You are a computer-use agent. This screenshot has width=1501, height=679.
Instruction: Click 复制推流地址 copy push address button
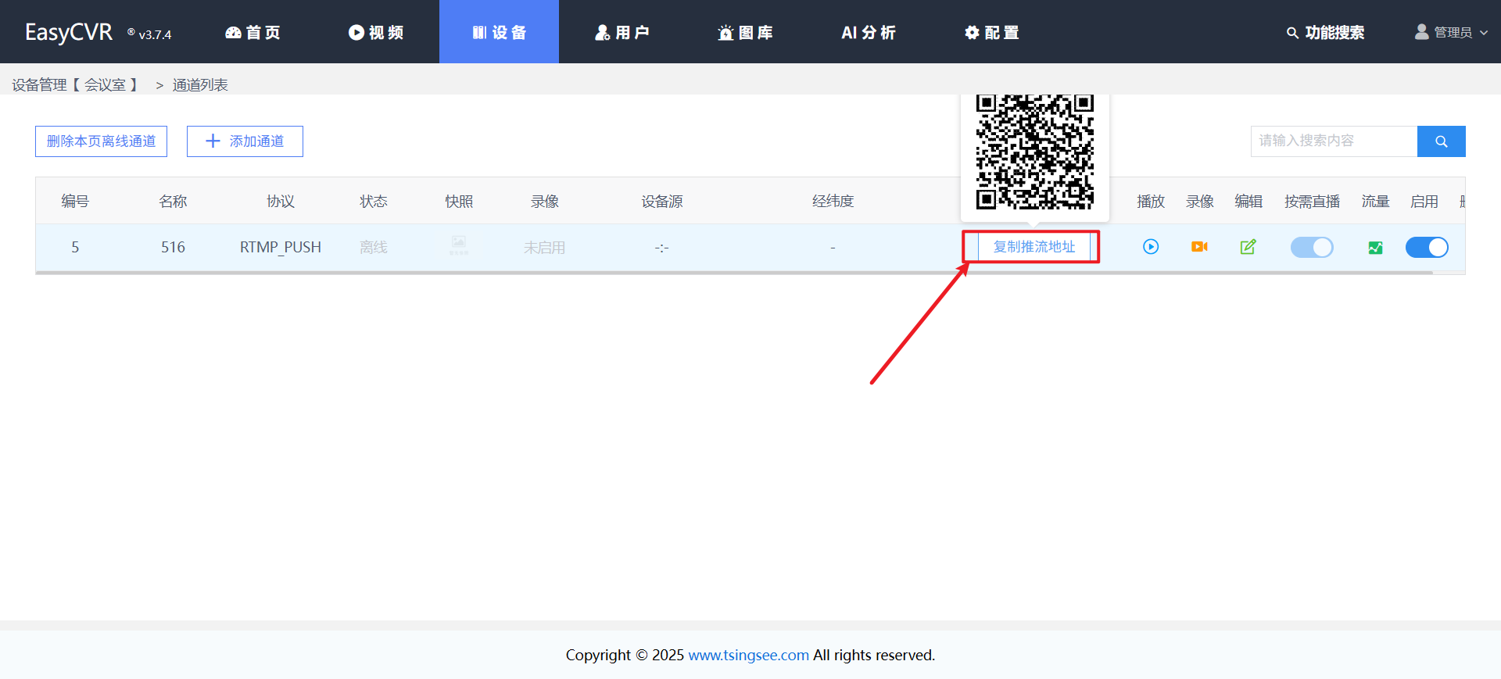(x=1034, y=247)
